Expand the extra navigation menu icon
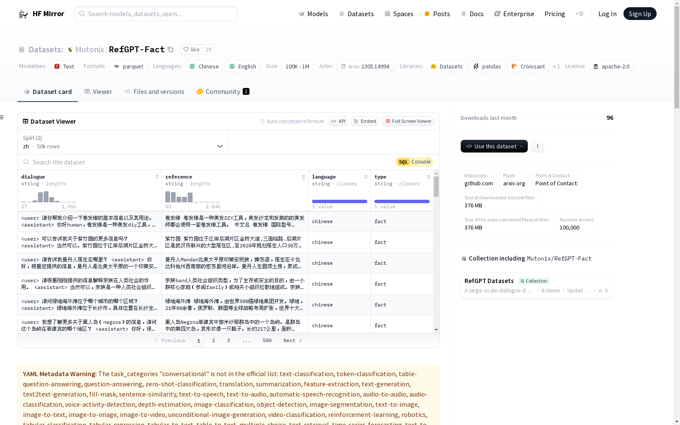This screenshot has width=680, height=425. pos(579,14)
